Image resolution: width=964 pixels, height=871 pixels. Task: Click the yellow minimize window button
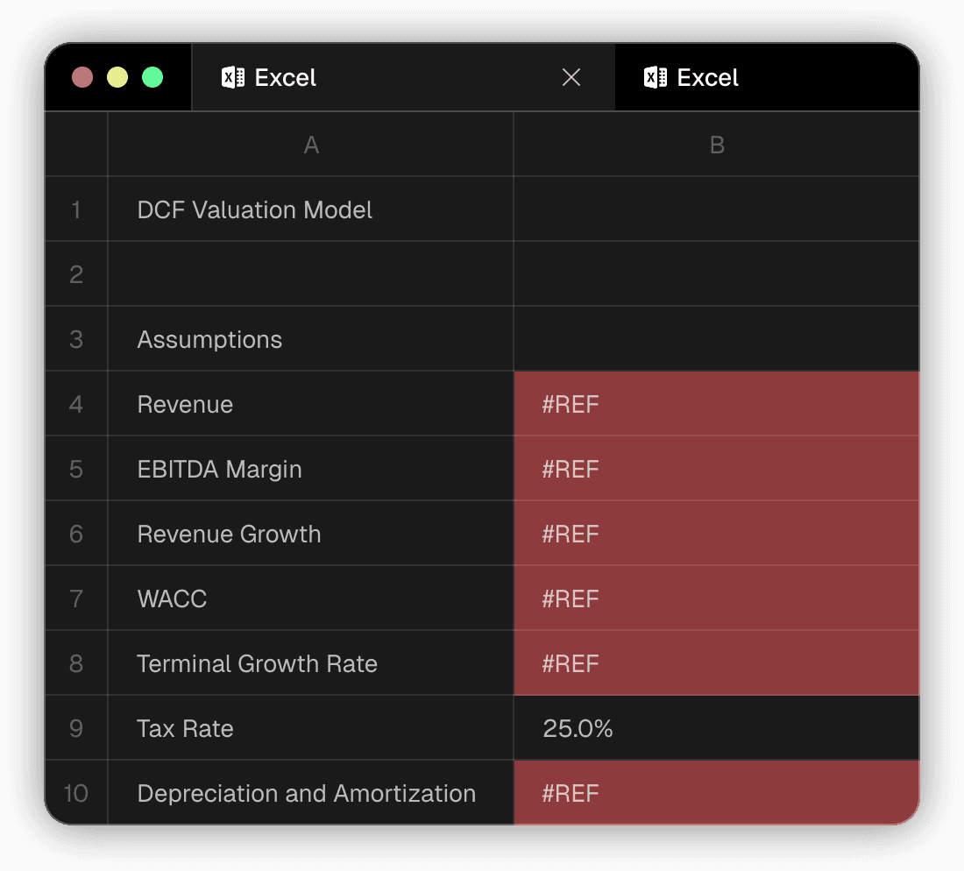[117, 77]
